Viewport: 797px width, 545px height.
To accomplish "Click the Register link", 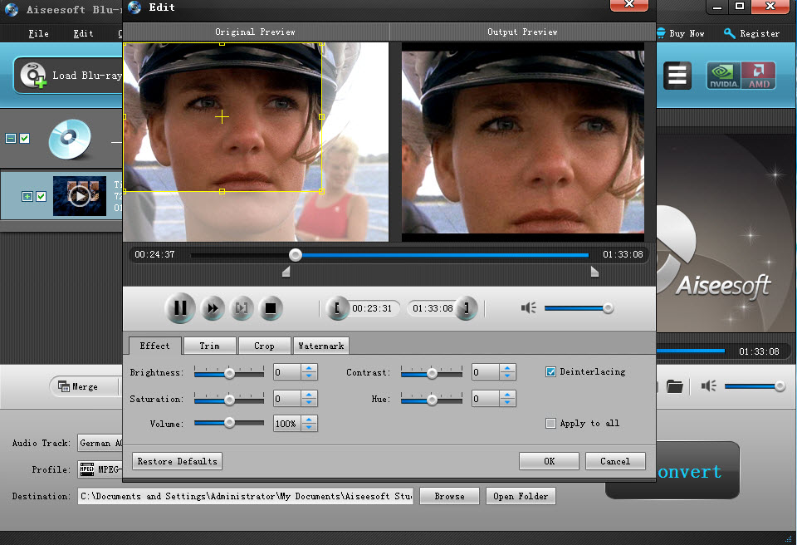I will pyautogui.click(x=760, y=33).
